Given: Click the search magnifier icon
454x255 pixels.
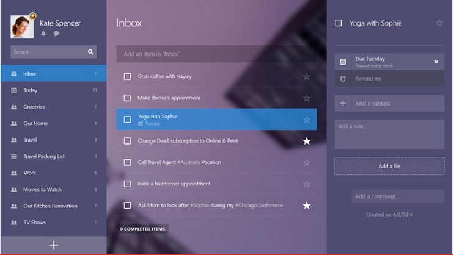Looking at the screenshot, I should pos(90,52).
